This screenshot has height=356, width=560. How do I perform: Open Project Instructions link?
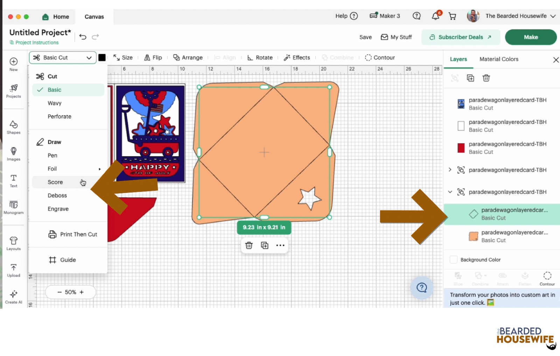click(x=34, y=42)
